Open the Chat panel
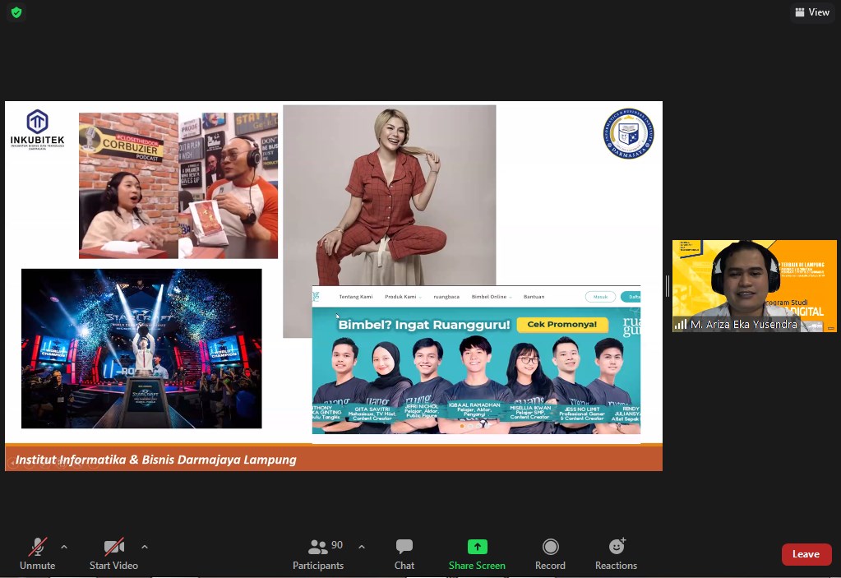The image size is (841, 578). (404, 554)
